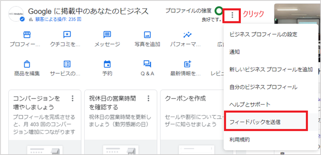
Task: Click the プロファイルの強度 label
Action: (x=188, y=11)
